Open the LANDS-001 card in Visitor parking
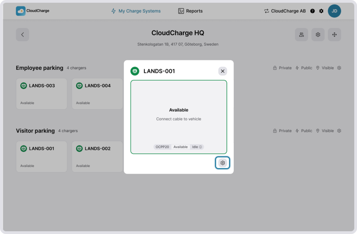 (x=42, y=157)
